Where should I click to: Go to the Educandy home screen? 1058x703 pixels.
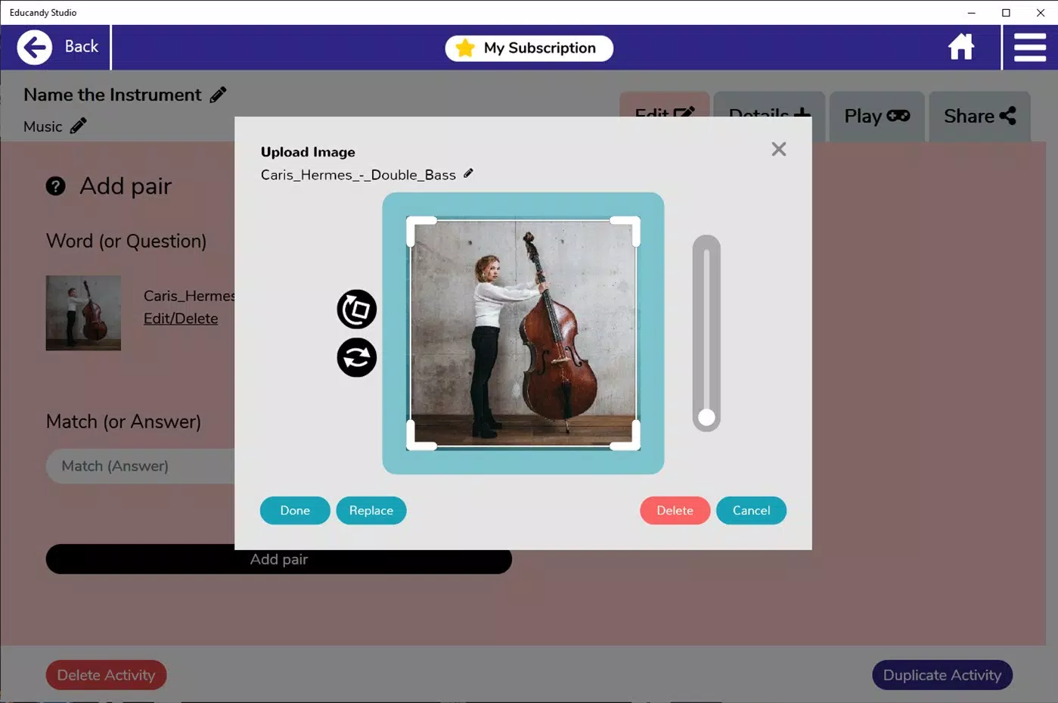coord(960,46)
